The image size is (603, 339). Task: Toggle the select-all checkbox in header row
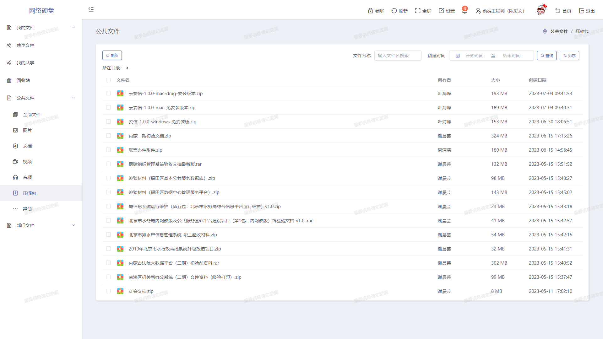tap(108, 80)
